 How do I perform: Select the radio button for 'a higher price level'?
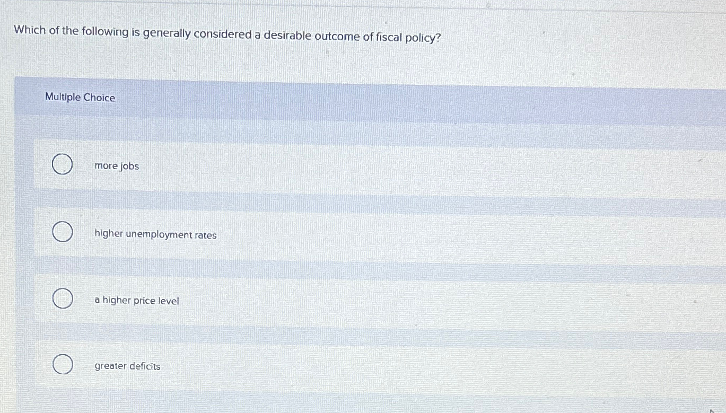click(x=62, y=298)
